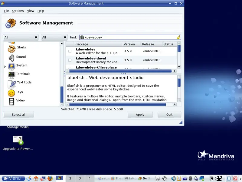The image size is (242, 182).
Task: Click the binoculars icon in the Find field
Action: pos(82,37)
